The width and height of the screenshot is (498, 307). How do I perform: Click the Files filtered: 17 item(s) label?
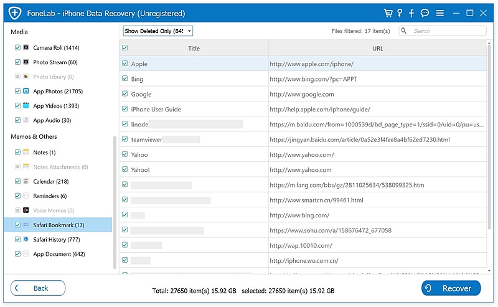[360, 31]
